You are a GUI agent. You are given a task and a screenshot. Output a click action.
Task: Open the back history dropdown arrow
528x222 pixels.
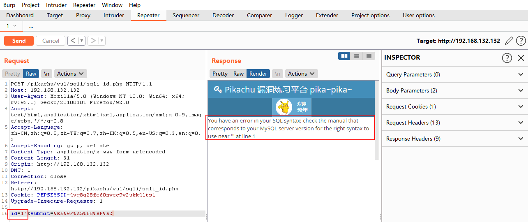click(x=81, y=41)
